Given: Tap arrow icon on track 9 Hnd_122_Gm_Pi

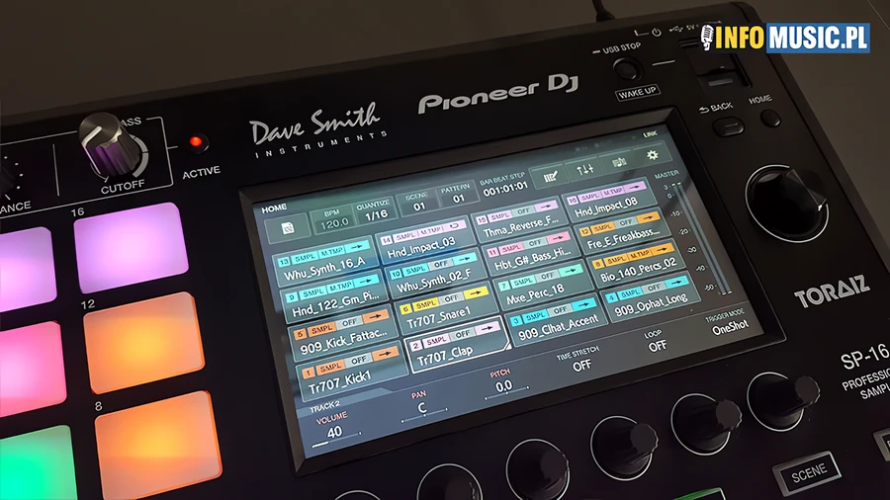Looking at the screenshot, I should click(367, 281).
